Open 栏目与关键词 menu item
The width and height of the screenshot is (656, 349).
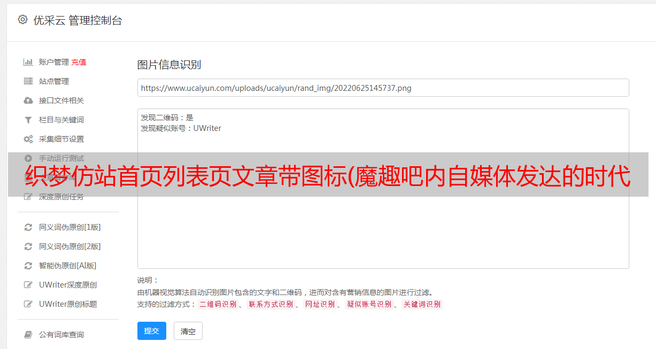(61, 120)
